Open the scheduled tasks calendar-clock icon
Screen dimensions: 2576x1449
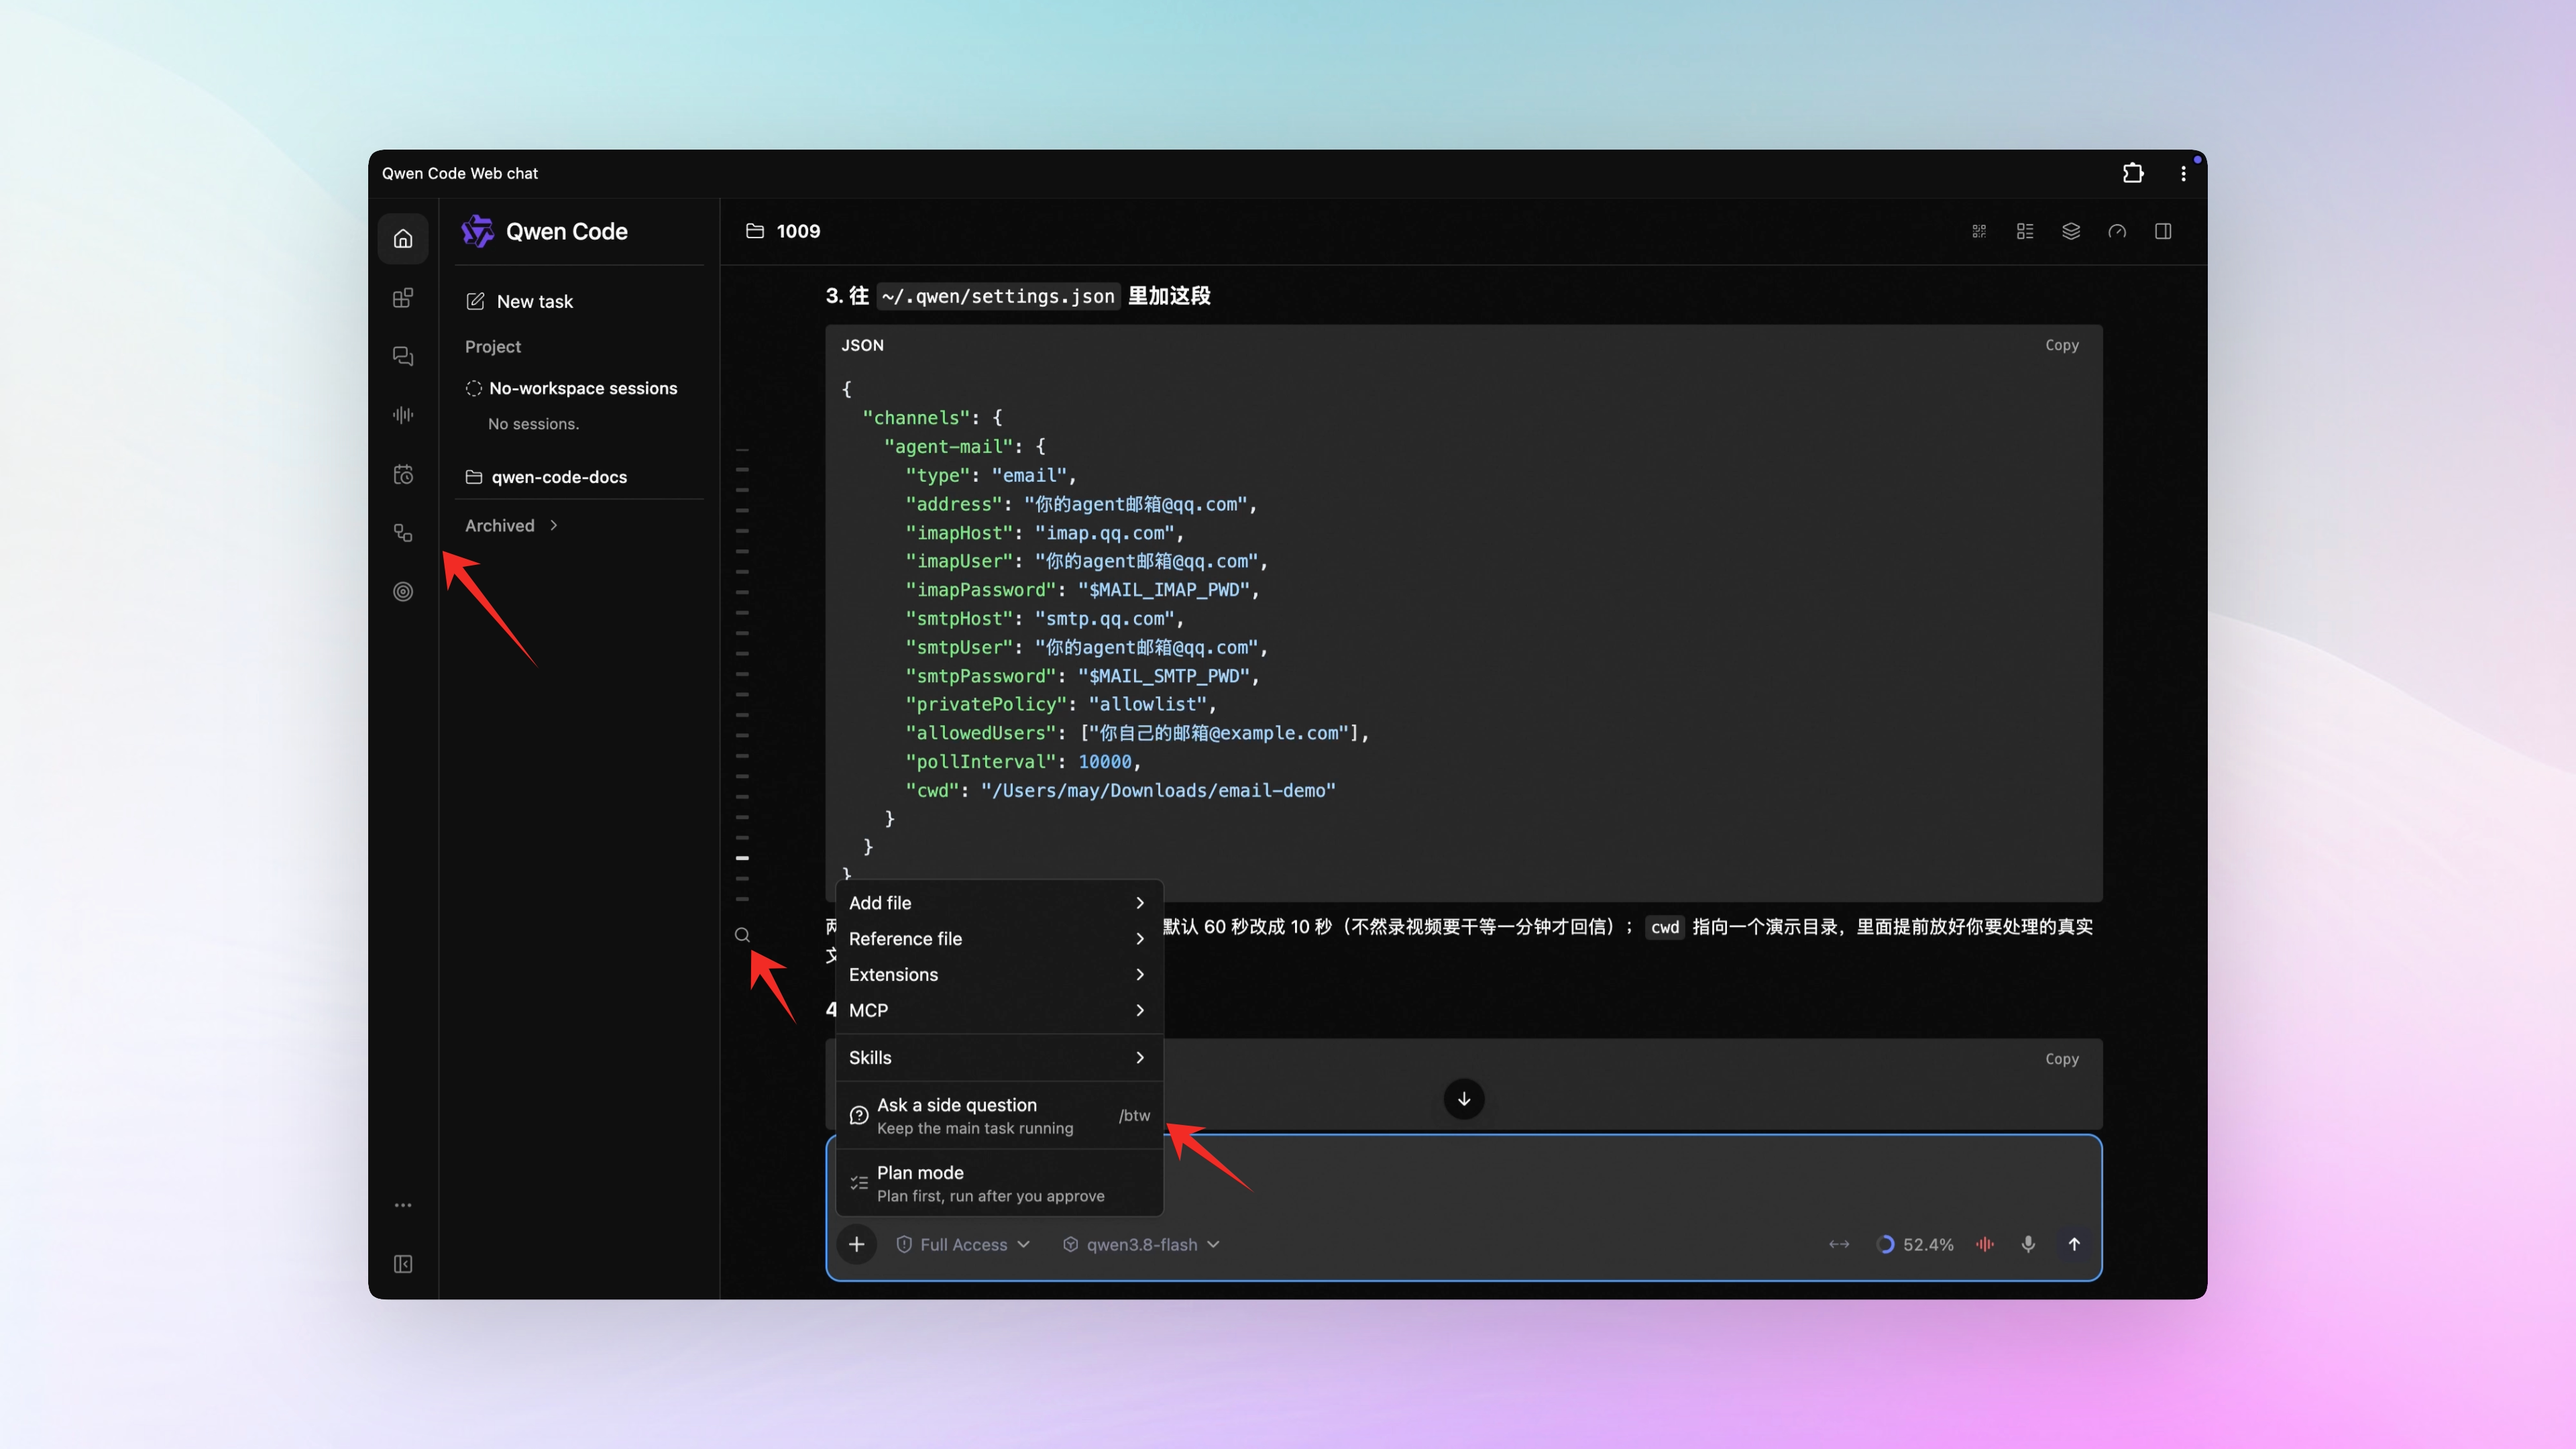[403, 474]
